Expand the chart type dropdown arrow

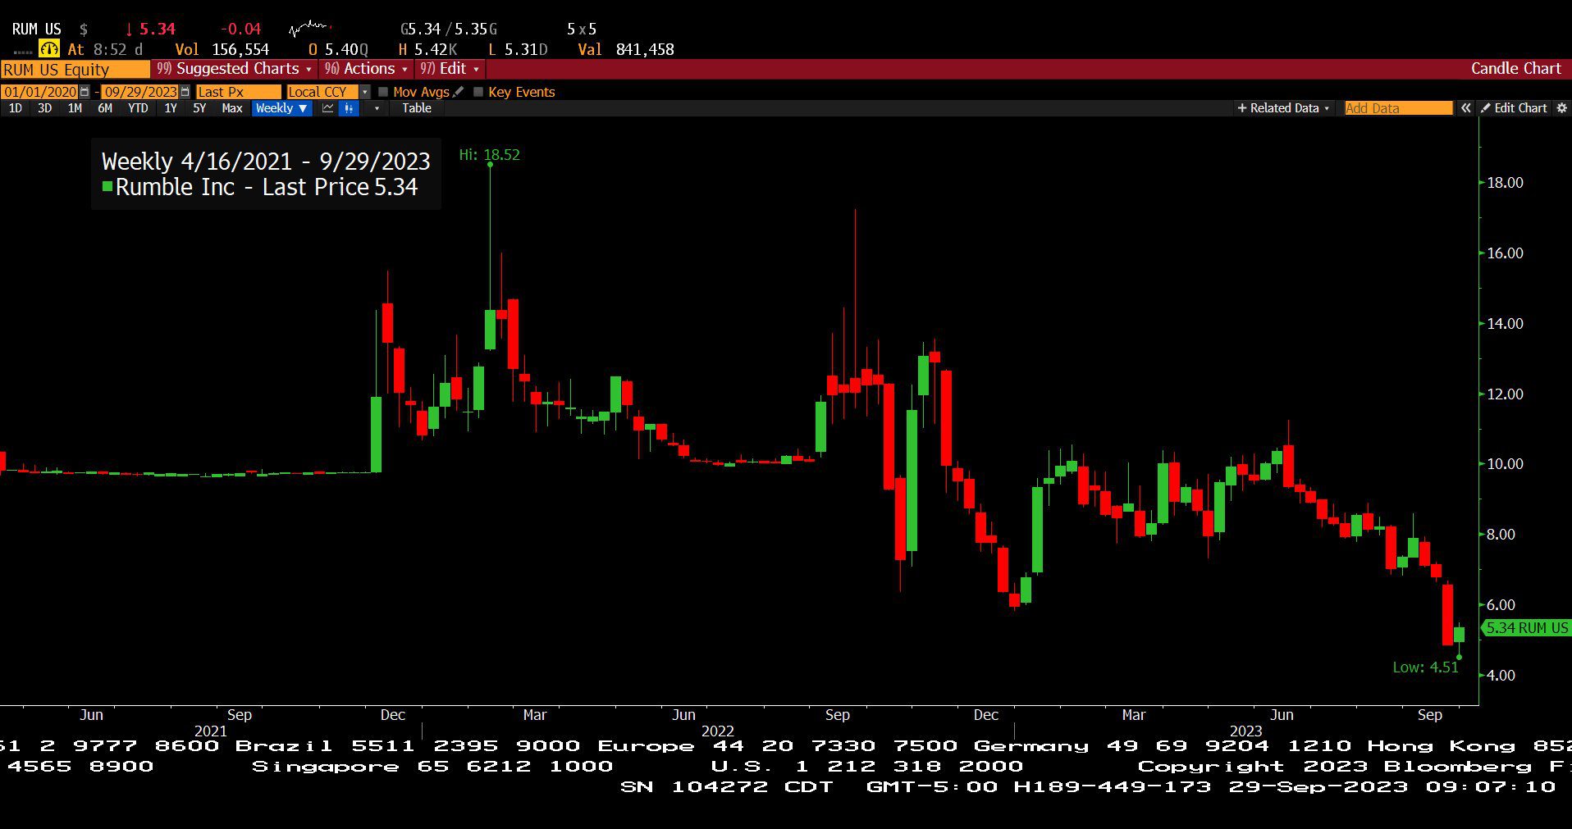pos(377,108)
